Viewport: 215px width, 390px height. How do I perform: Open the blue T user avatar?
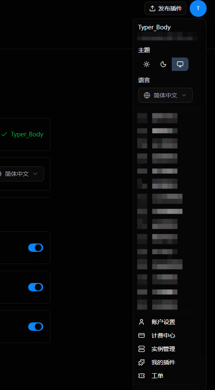click(198, 8)
